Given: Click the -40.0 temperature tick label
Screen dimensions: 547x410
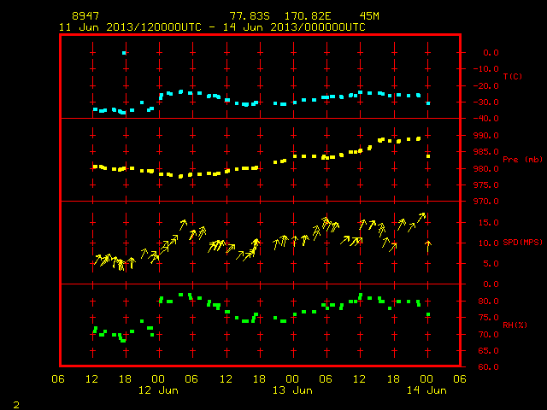Looking at the screenshot, I should click(x=486, y=119).
